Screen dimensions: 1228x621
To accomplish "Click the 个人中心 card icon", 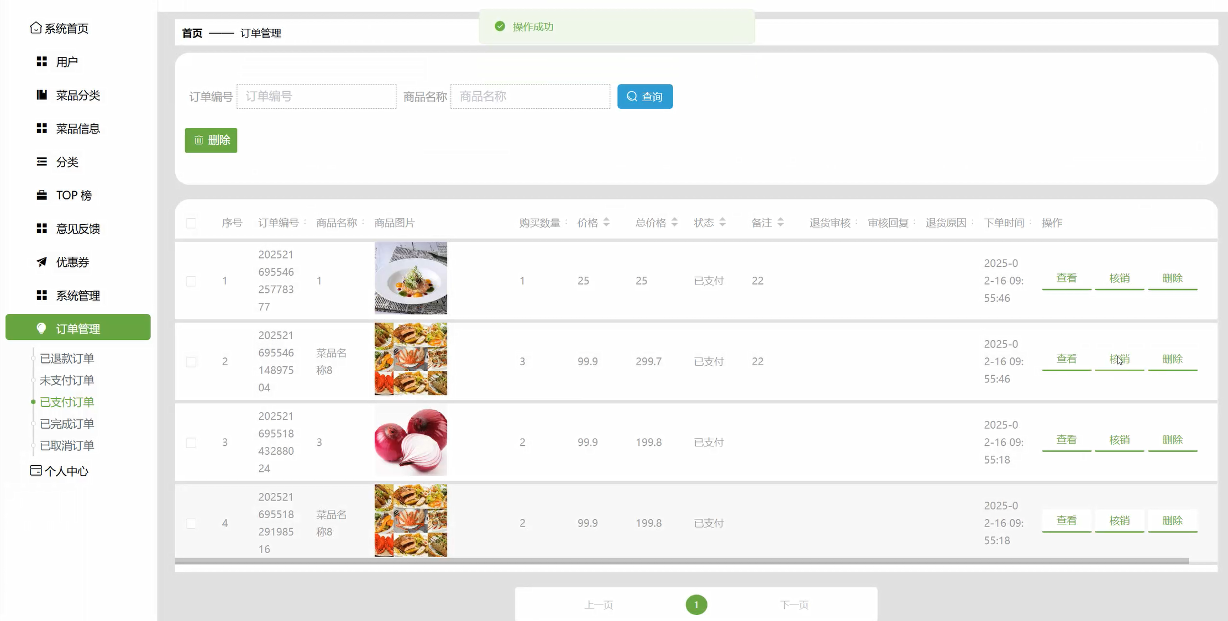I will pyautogui.click(x=36, y=471).
